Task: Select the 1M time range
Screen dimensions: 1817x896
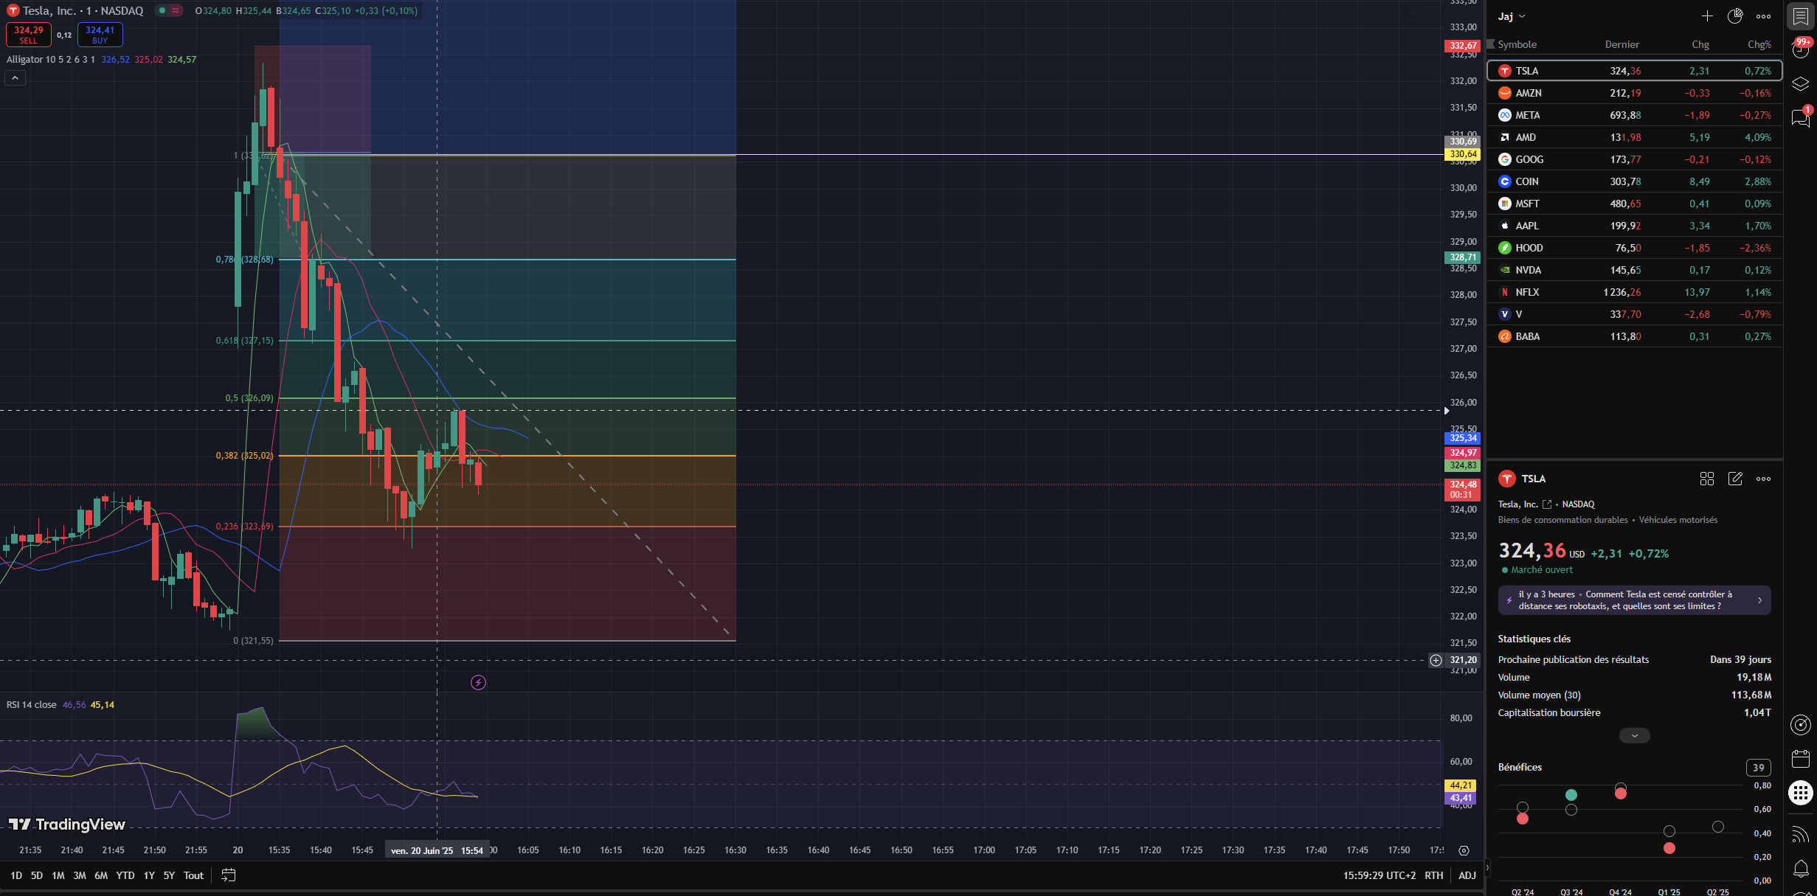Action: click(x=58, y=875)
